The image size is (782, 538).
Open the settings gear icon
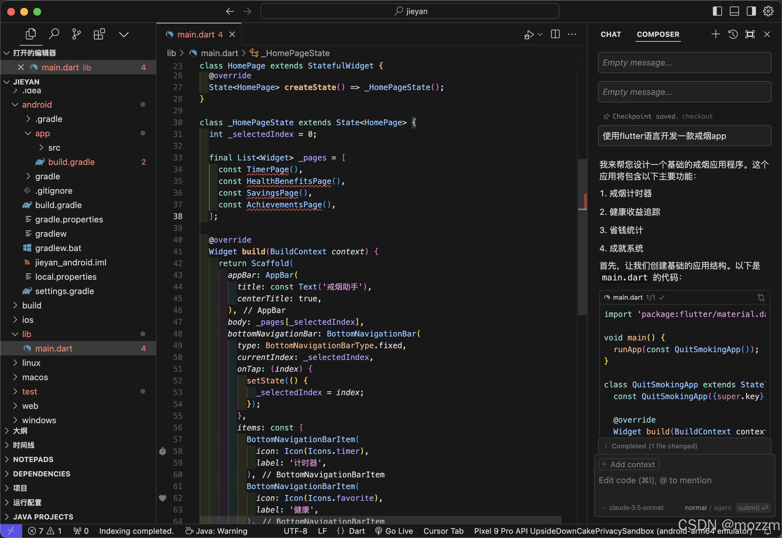768,11
